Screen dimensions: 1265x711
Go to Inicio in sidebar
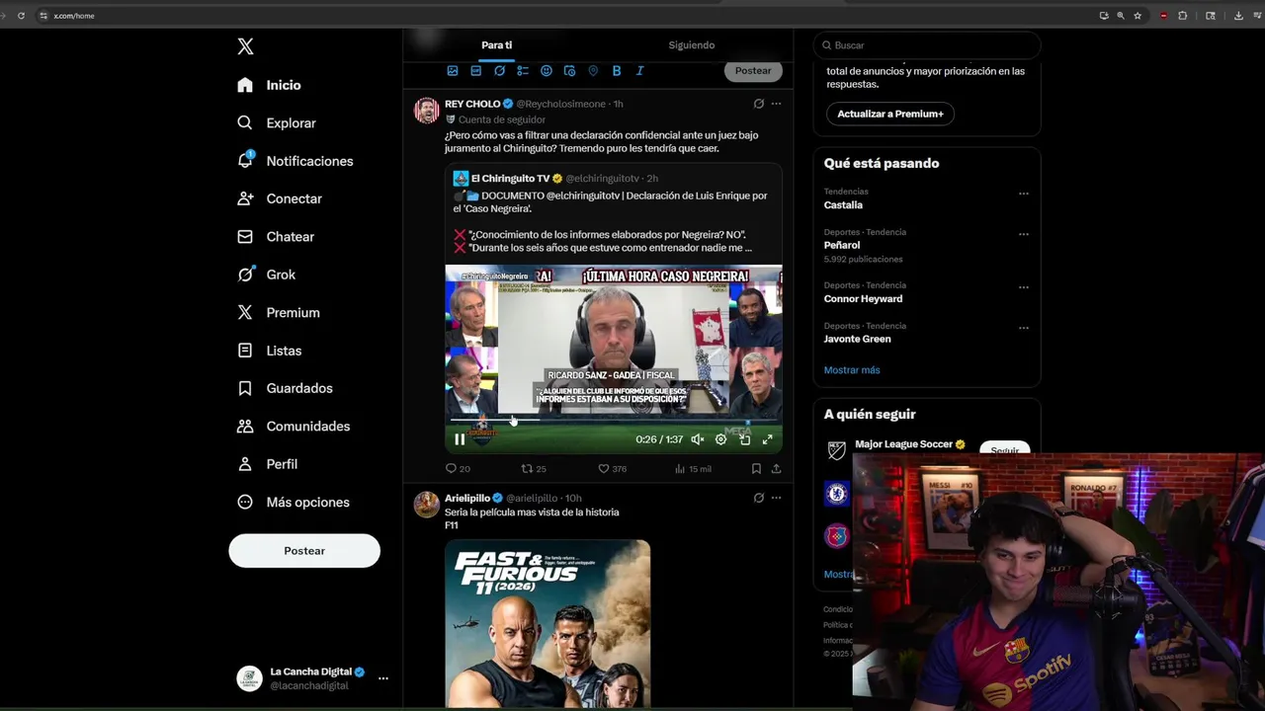coord(269,85)
